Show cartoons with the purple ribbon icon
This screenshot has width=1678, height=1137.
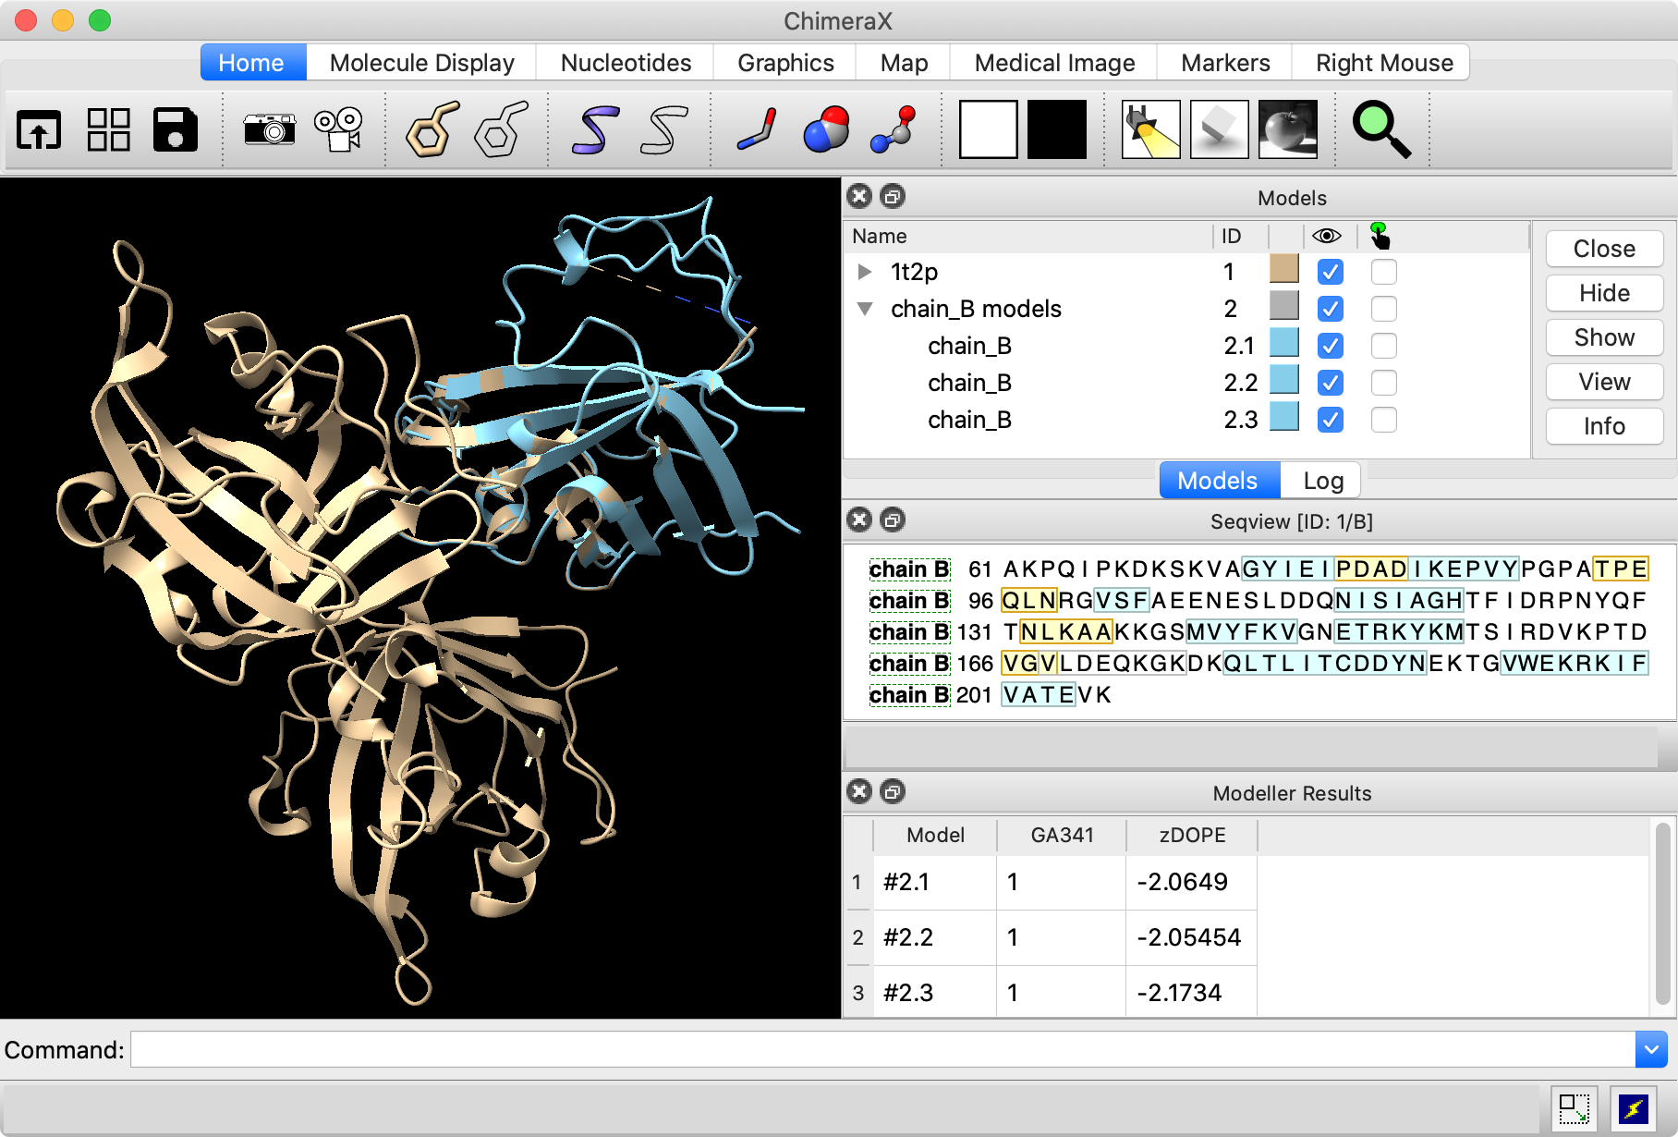click(x=594, y=129)
